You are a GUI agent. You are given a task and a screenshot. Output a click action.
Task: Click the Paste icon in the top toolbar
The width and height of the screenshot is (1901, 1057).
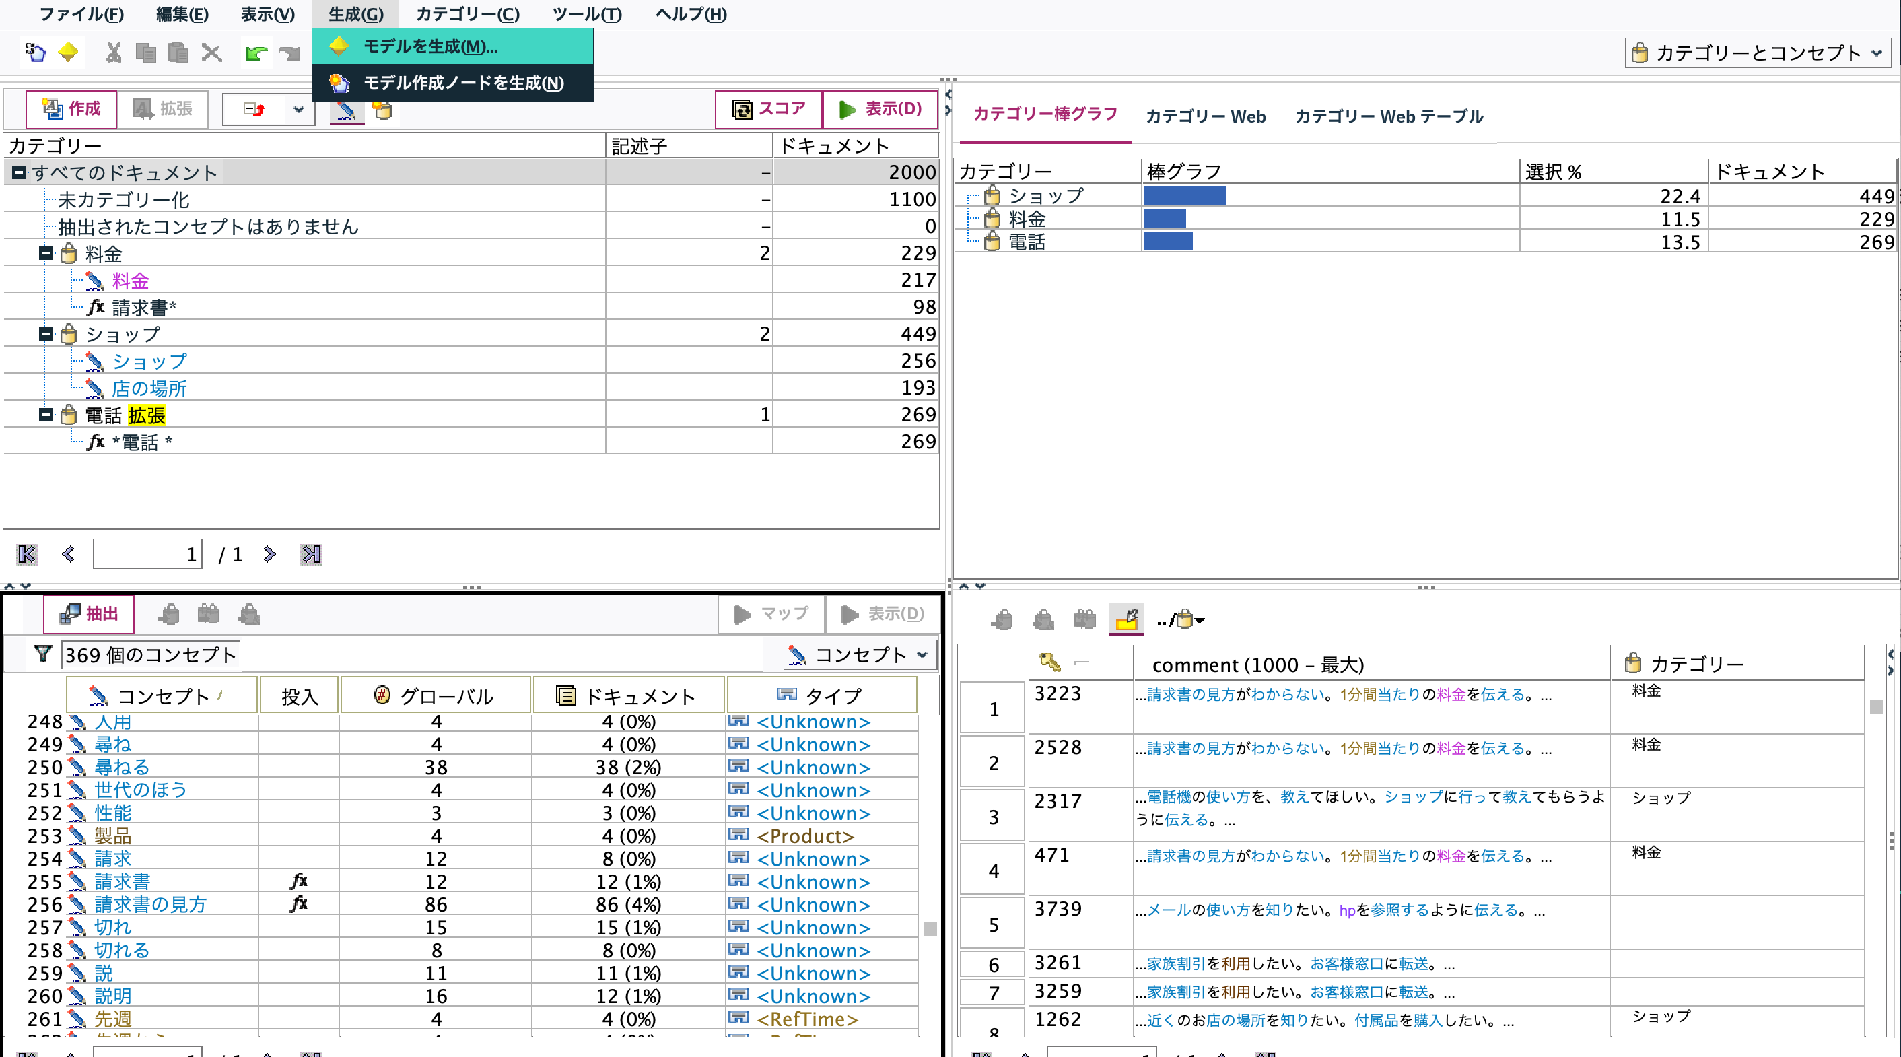(177, 53)
